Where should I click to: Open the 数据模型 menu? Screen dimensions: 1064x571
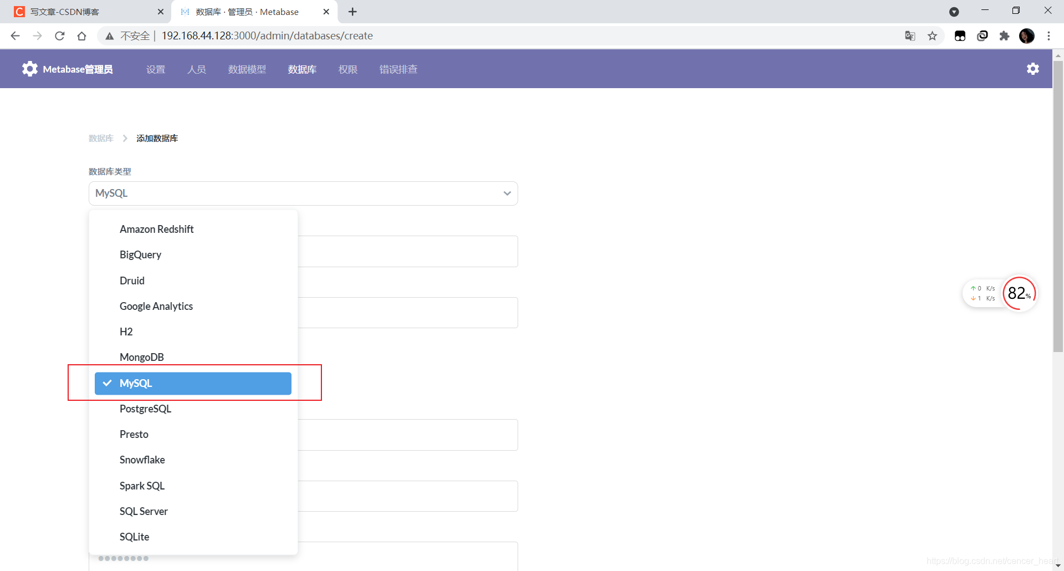247,69
